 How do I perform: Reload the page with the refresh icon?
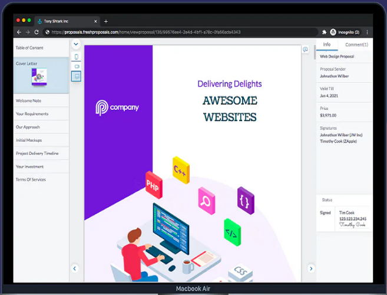(x=37, y=32)
